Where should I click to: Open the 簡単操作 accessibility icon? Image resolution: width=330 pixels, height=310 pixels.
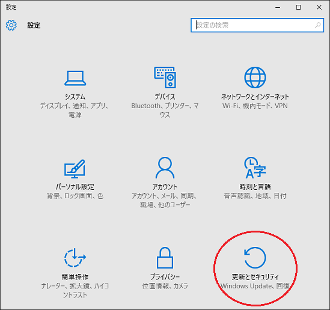[75, 258]
